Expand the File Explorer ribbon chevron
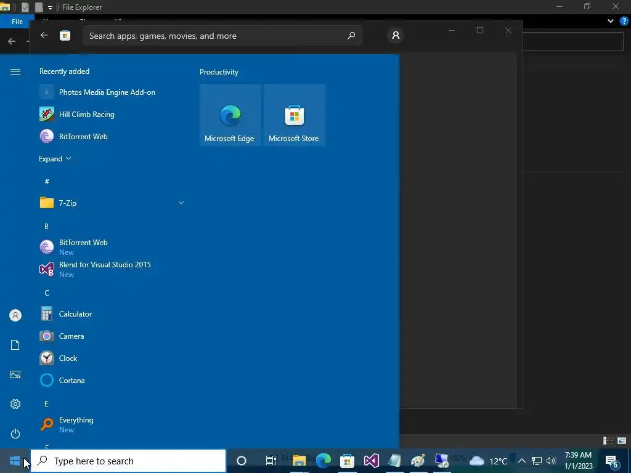 pos(611,21)
